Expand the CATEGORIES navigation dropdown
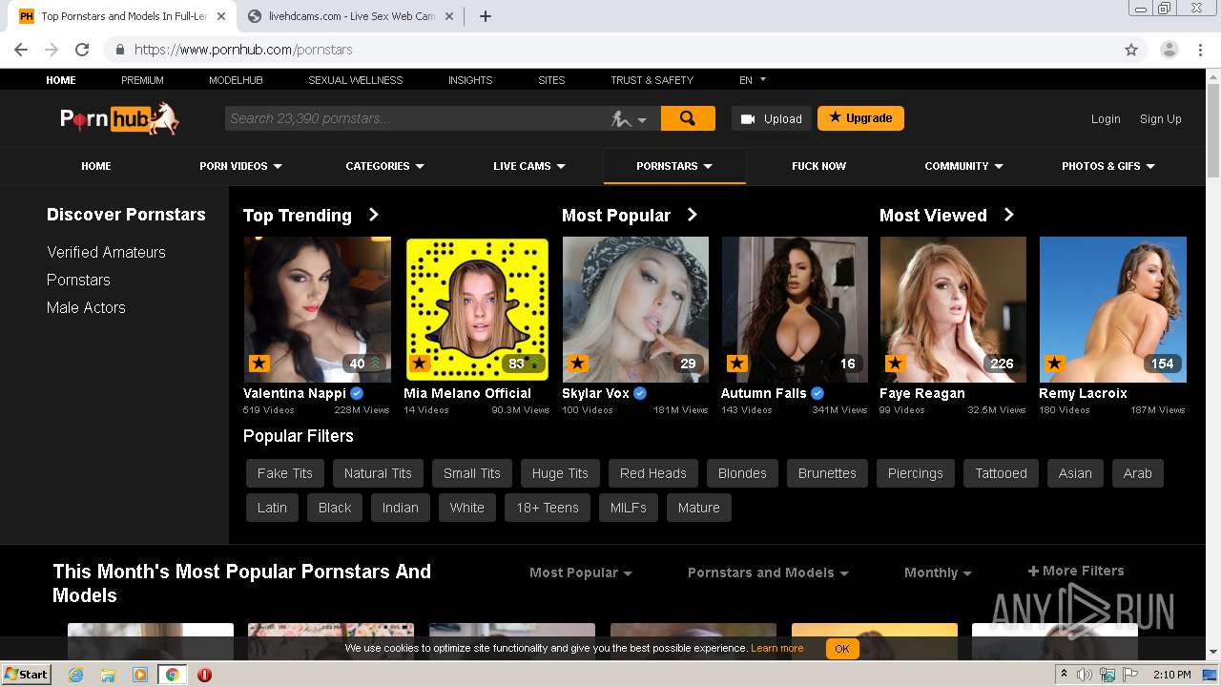The image size is (1221, 687). coord(384,166)
